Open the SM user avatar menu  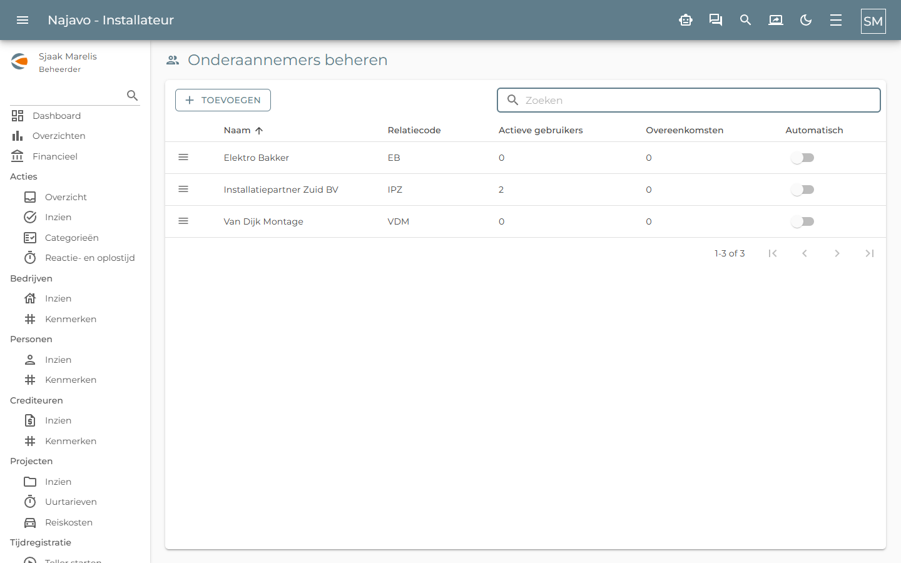pyautogui.click(x=873, y=21)
